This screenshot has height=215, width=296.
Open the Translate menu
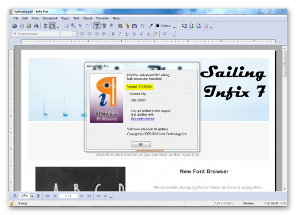pos(102,18)
